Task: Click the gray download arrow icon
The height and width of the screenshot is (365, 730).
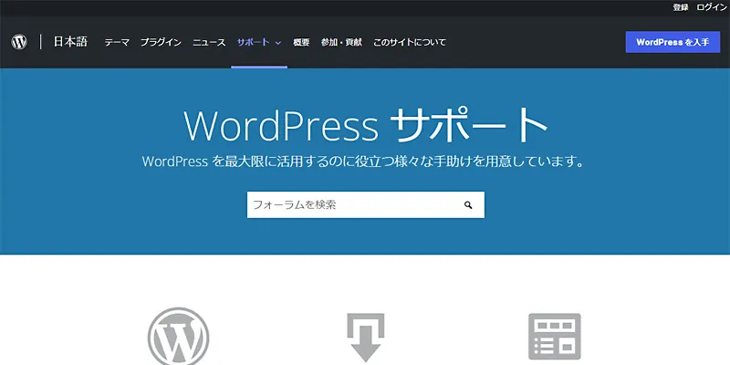Action: click(x=365, y=338)
